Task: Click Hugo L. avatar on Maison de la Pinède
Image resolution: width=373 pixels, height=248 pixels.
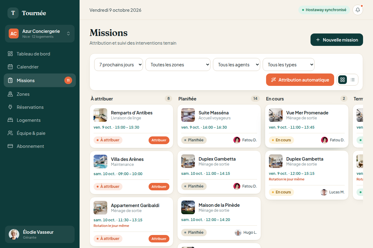Action: [238, 232]
